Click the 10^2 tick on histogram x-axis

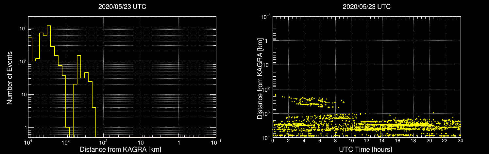pos(104,142)
